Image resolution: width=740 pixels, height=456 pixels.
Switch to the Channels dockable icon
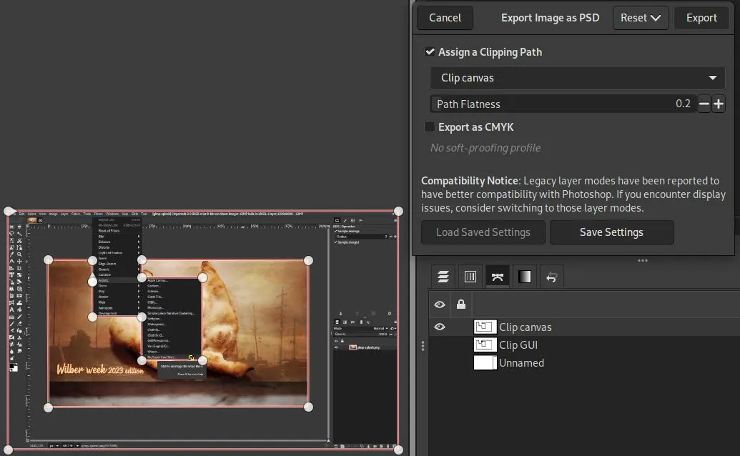tap(470, 276)
